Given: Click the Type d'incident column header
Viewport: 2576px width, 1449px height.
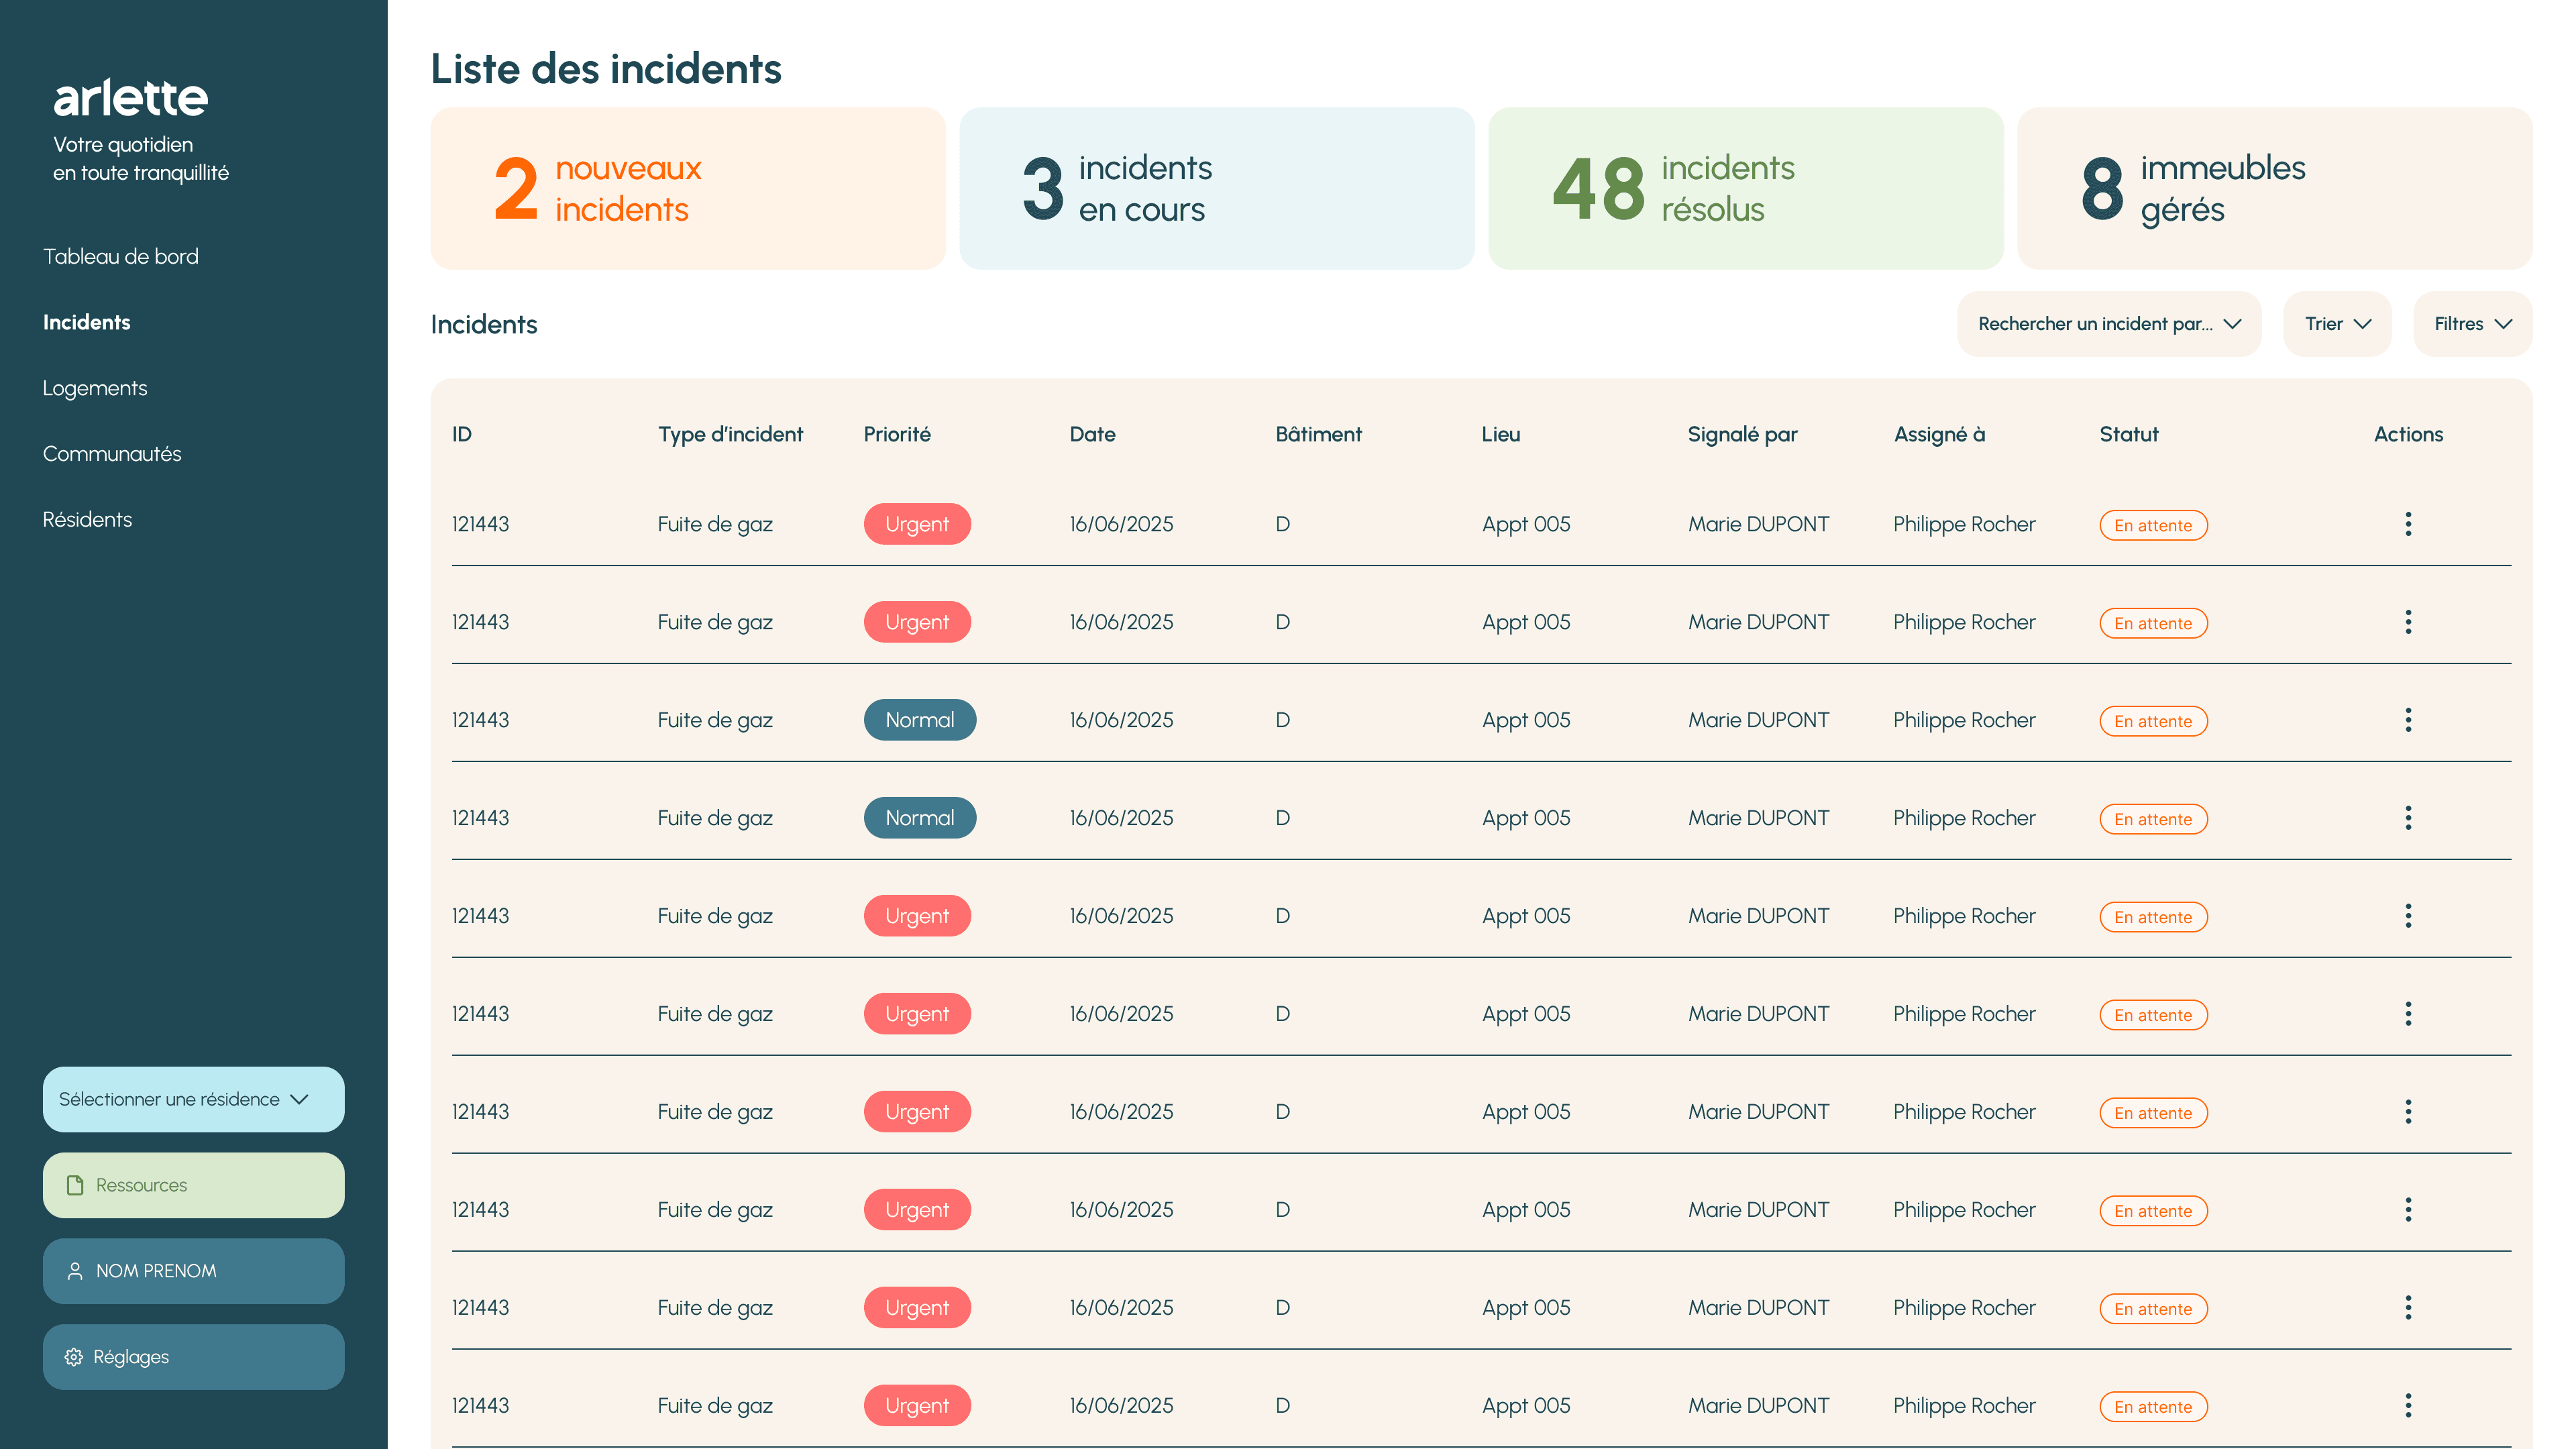Looking at the screenshot, I should (x=730, y=434).
